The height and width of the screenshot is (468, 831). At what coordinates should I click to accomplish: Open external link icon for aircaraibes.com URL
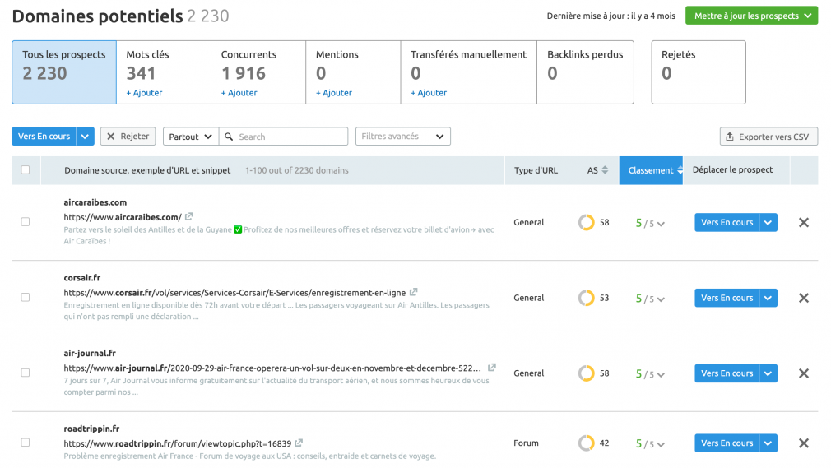tap(188, 216)
